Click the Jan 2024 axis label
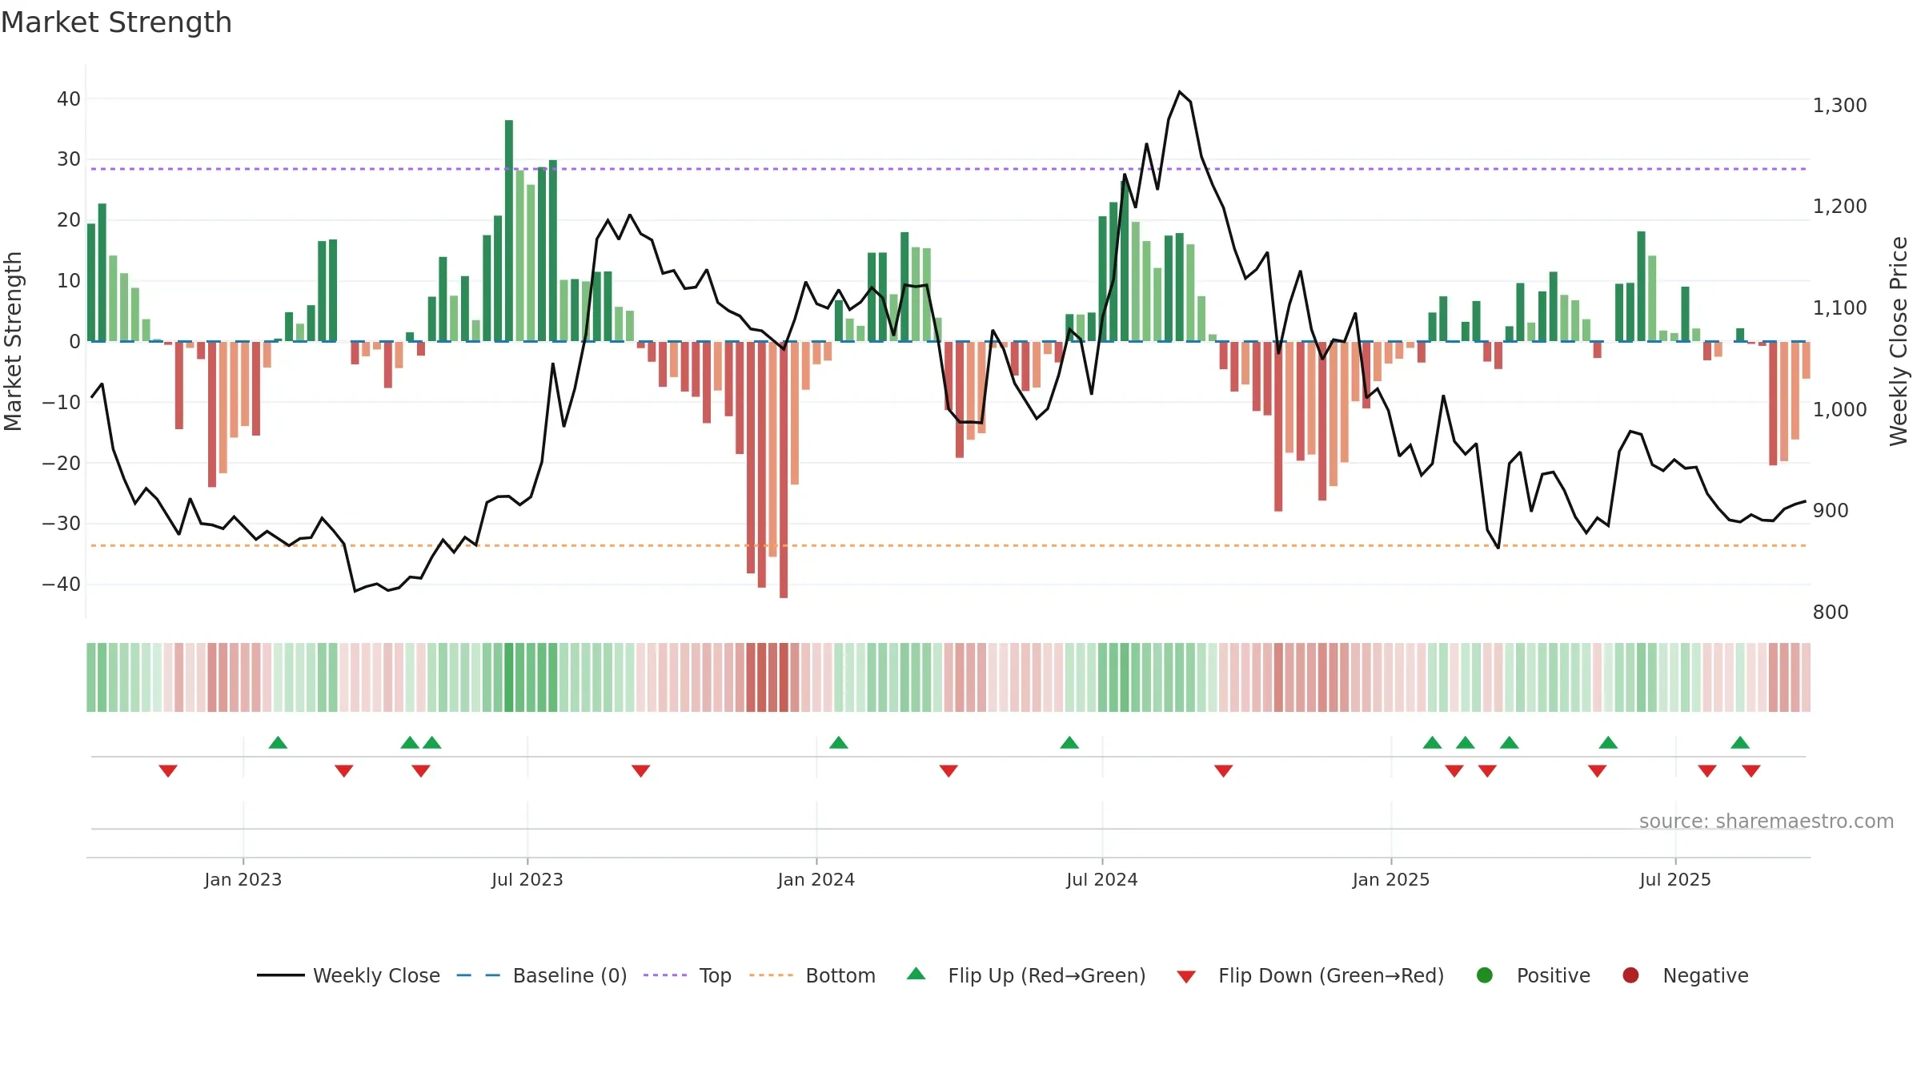 (816, 879)
